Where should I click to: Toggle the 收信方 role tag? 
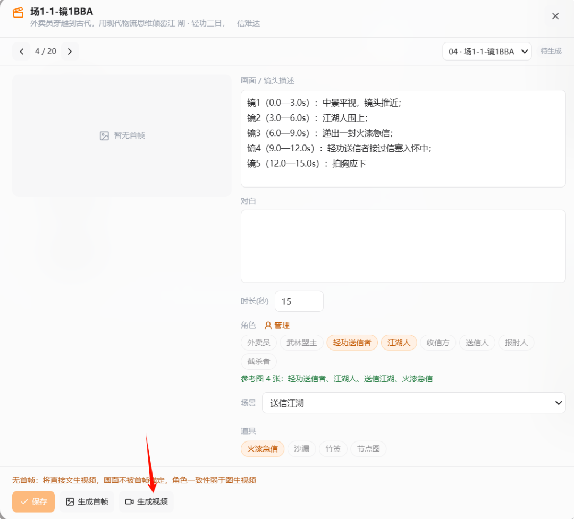click(438, 343)
